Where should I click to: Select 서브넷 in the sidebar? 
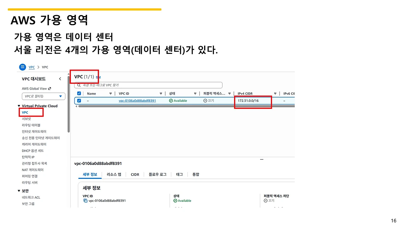26,119
